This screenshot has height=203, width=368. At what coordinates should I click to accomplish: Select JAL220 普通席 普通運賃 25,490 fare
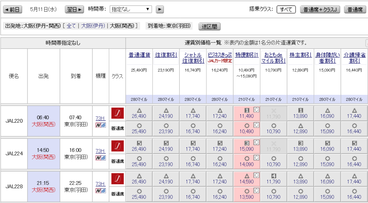(x=139, y=128)
